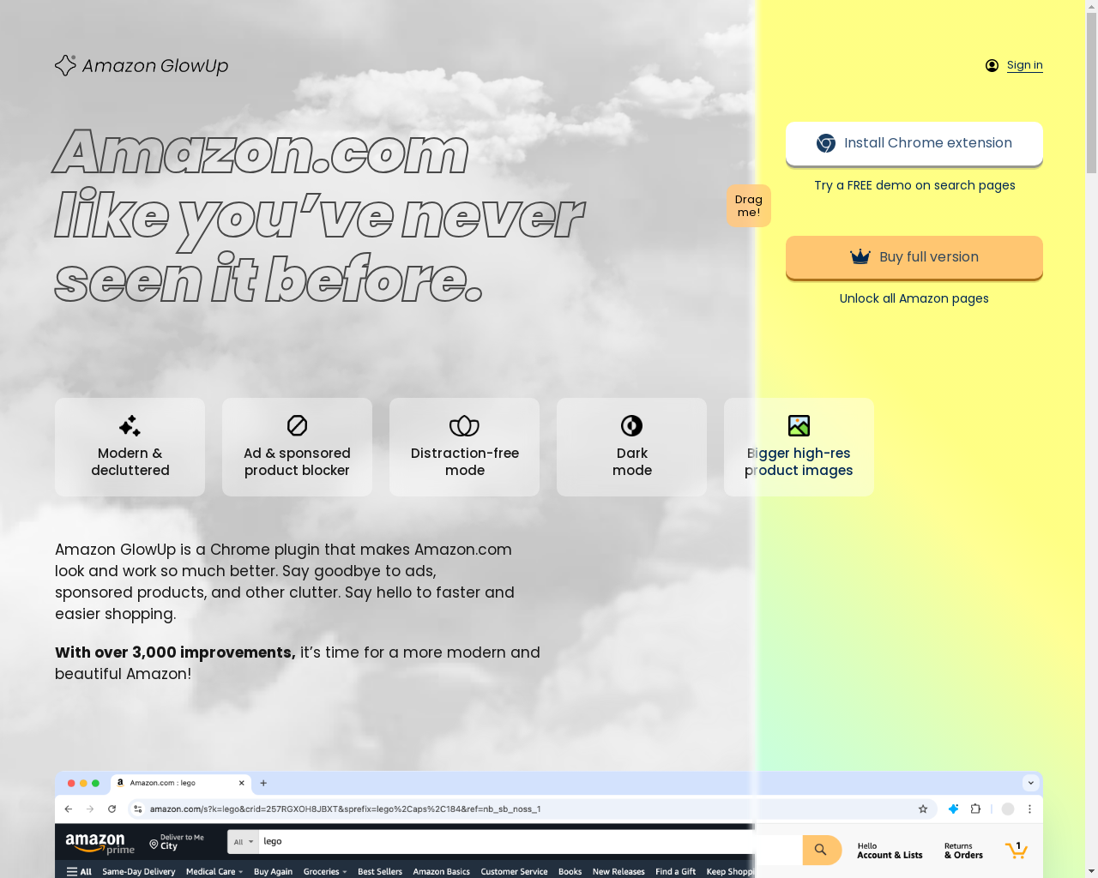
Task: Click Buy Again in demo navbar
Action: pyautogui.click(x=273, y=871)
